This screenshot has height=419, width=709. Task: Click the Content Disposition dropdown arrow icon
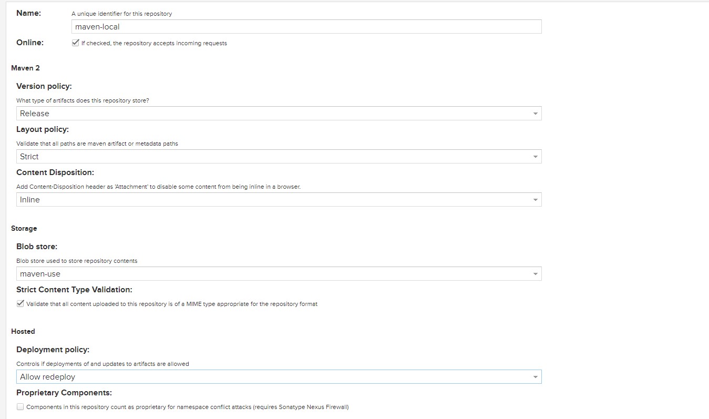pos(535,200)
